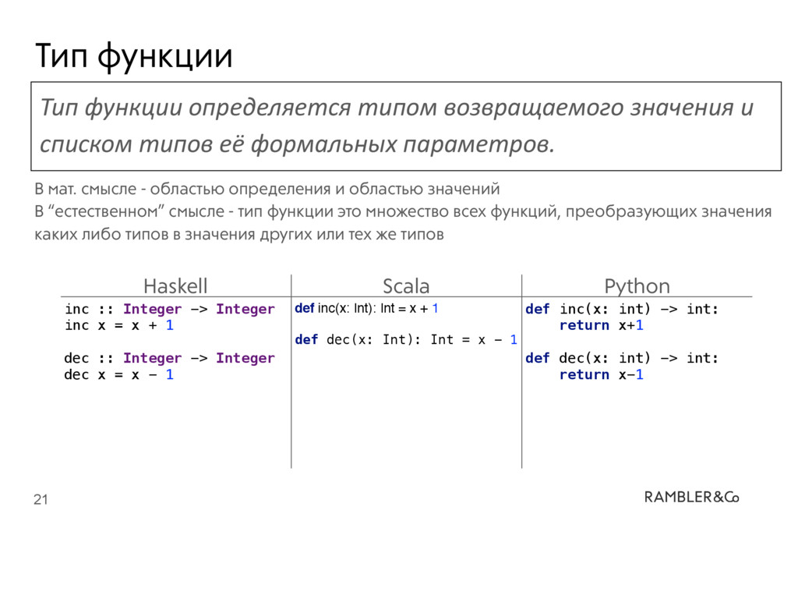Viewport: 798px width, 599px height.
Task: Click Scala line "def inc(x: Int): Int = x + 1"
Action: pyautogui.click(x=366, y=308)
